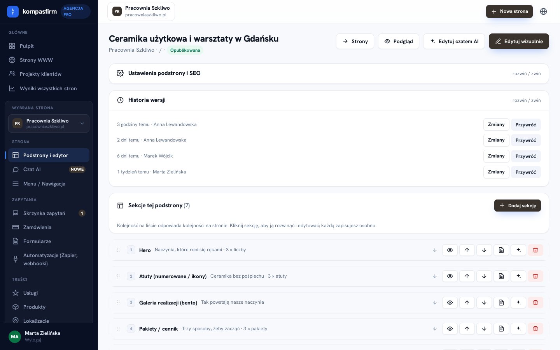This screenshot has height=350, width=560.
Task: Move Atuty section up with arrow
Action: click(467, 276)
